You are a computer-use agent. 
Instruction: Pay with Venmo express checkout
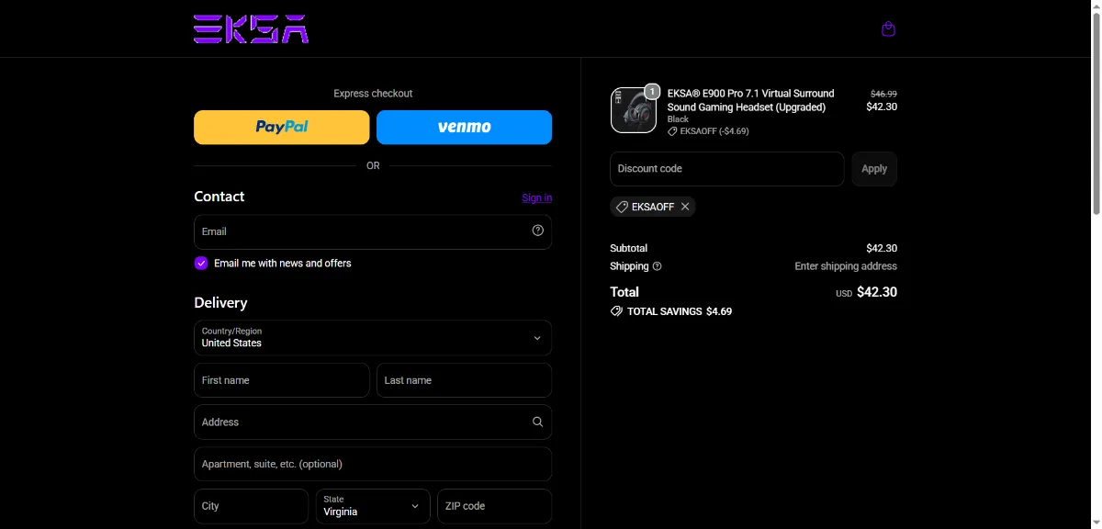click(x=464, y=128)
